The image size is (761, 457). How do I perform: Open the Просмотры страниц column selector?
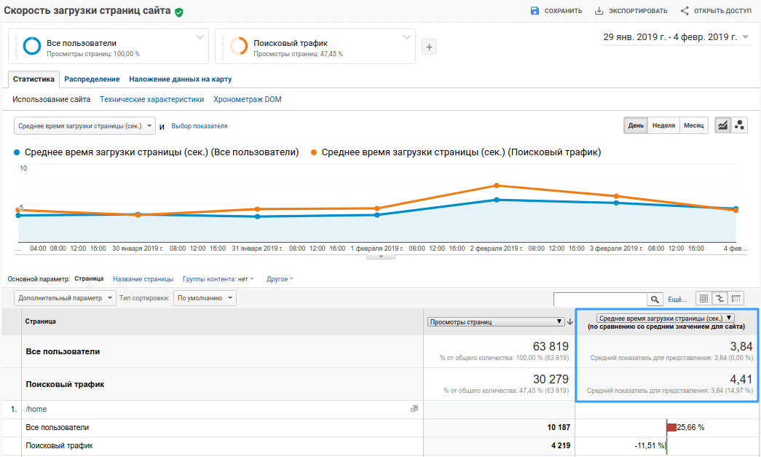point(496,322)
